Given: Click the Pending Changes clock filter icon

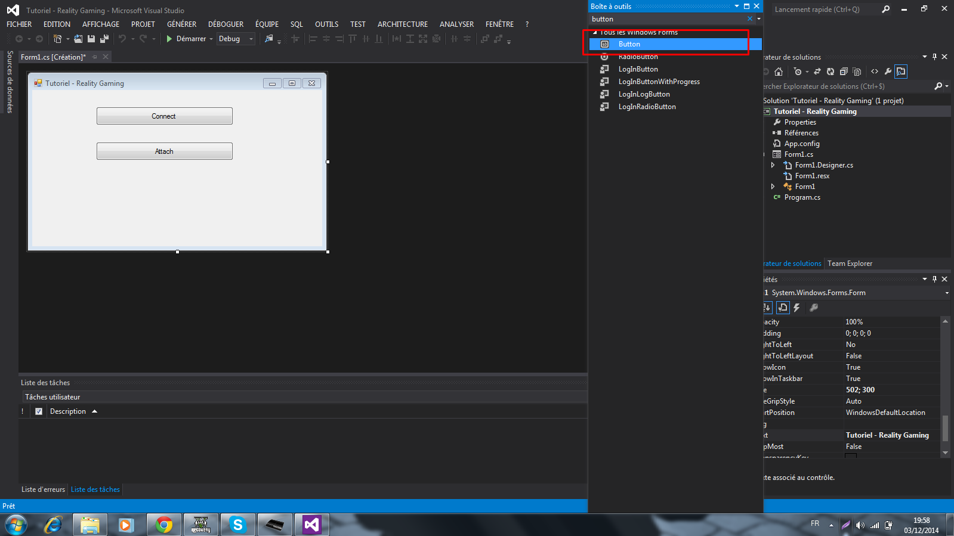Looking at the screenshot, I should 798,72.
